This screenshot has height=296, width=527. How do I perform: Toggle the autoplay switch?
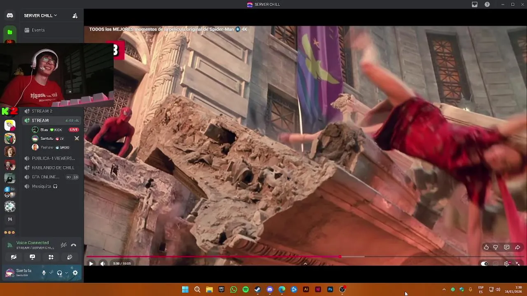click(484, 264)
